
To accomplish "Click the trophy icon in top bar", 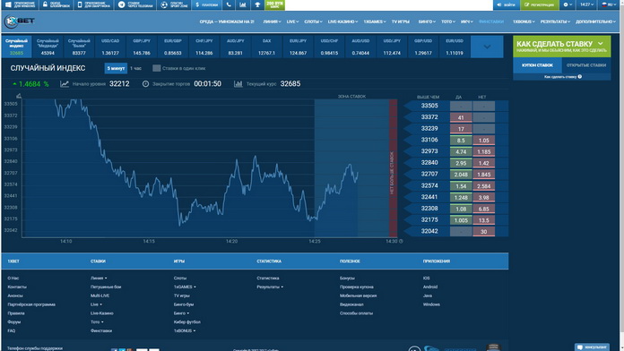I will pyautogui.click(x=257, y=4).
